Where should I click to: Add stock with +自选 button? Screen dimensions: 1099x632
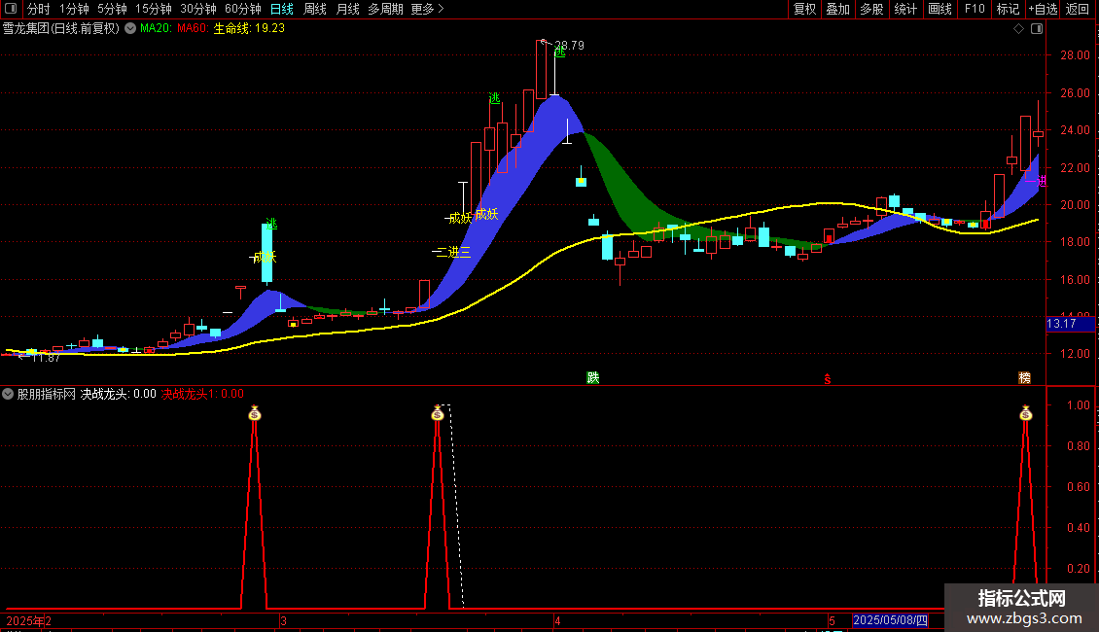point(1041,9)
